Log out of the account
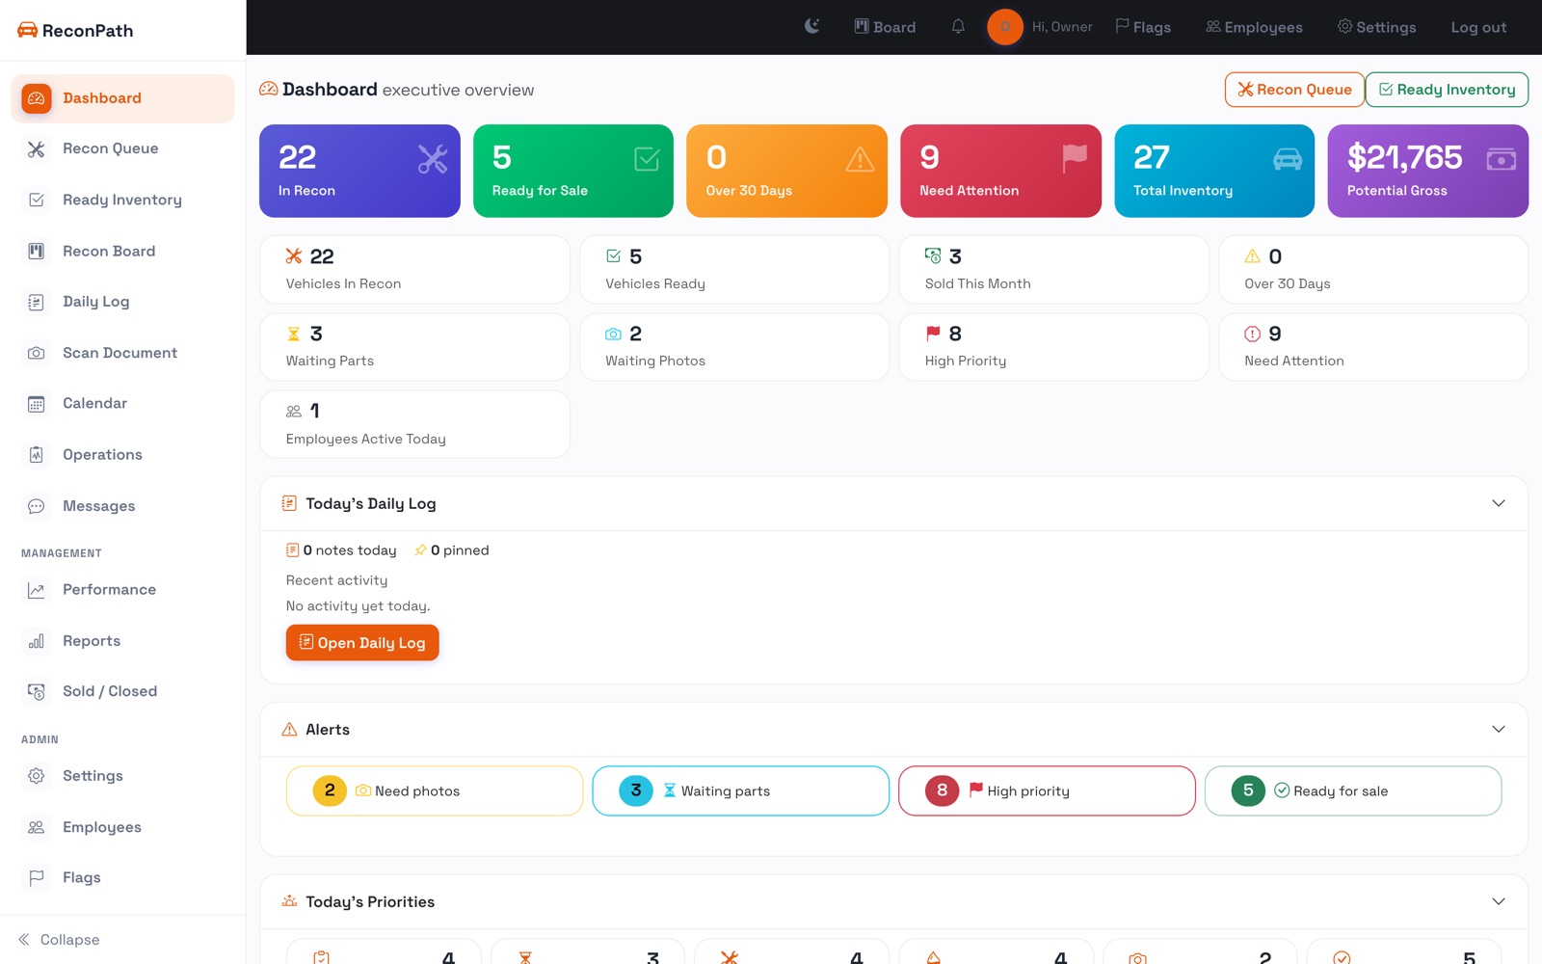Viewport: 1542px width, 964px height. coord(1478,27)
